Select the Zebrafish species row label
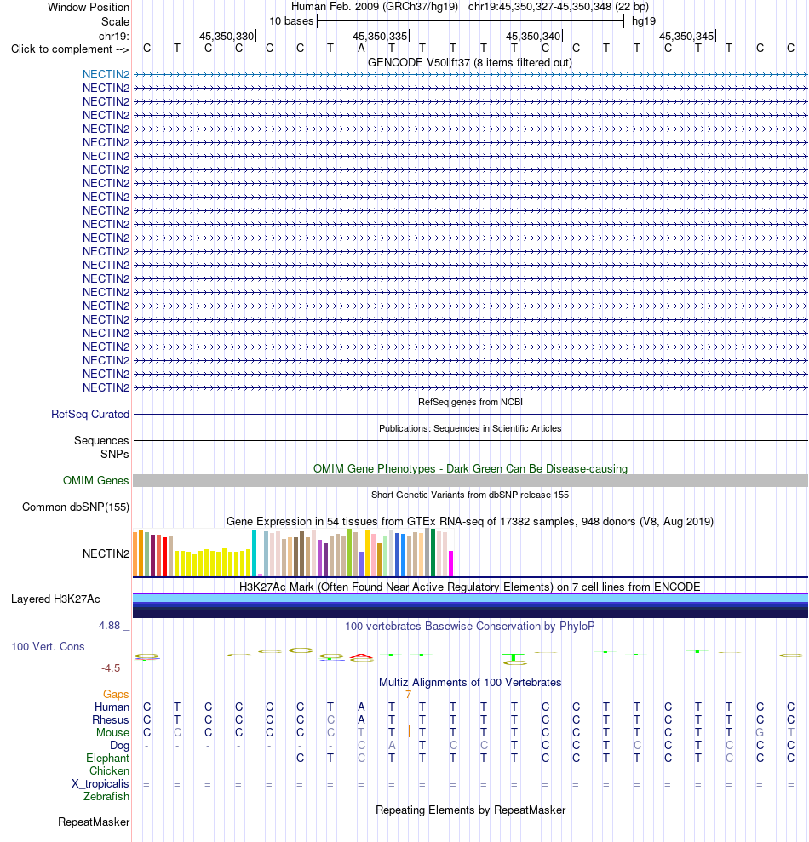The image size is (809, 842). [106, 796]
